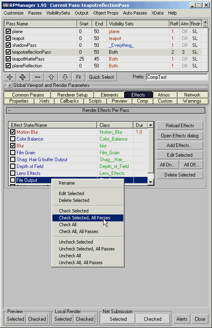The image size is (212, 328).
Task: Click the minus icon to remove the pass
Action: 37,77
